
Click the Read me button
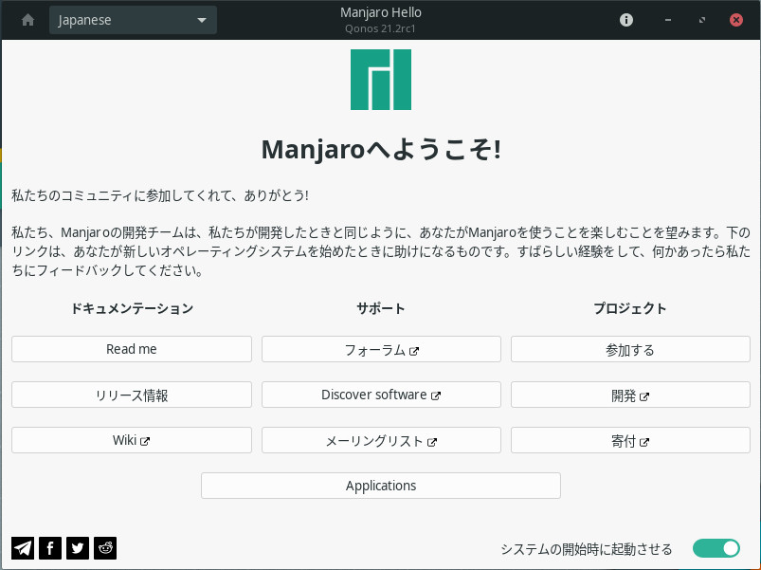[x=132, y=349]
